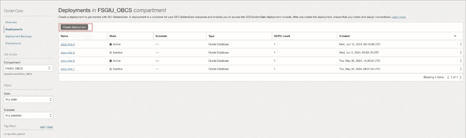Sort table by State column header
The width and height of the screenshot is (466, 138).
point(113,36)
